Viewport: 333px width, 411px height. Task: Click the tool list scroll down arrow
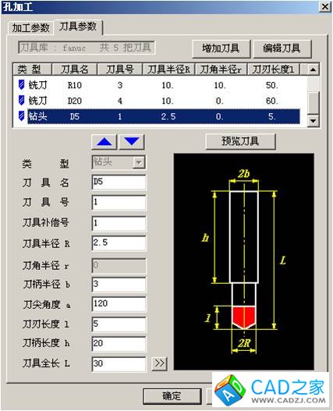pyautogui.click(x=313, y=121)
